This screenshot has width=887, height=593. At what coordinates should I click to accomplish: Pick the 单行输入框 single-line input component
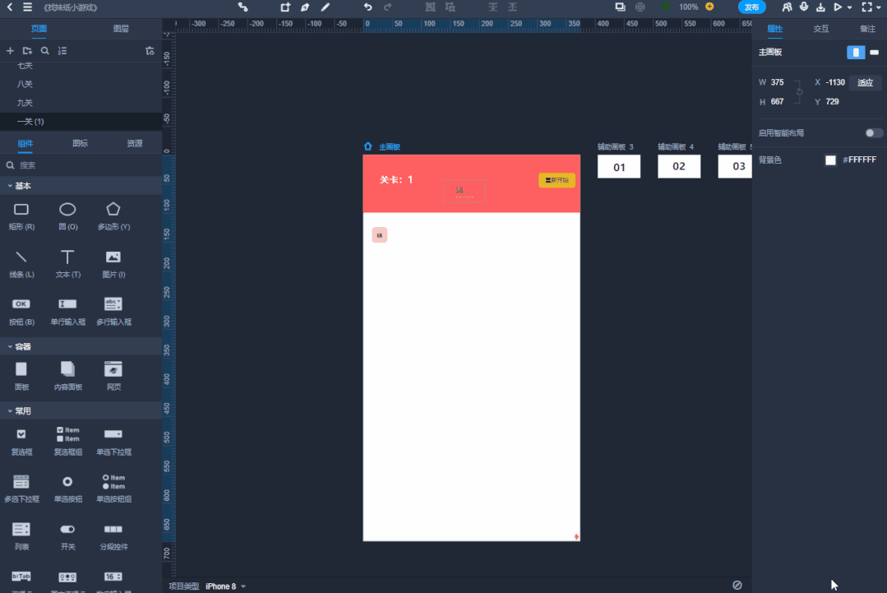[67, 311]
